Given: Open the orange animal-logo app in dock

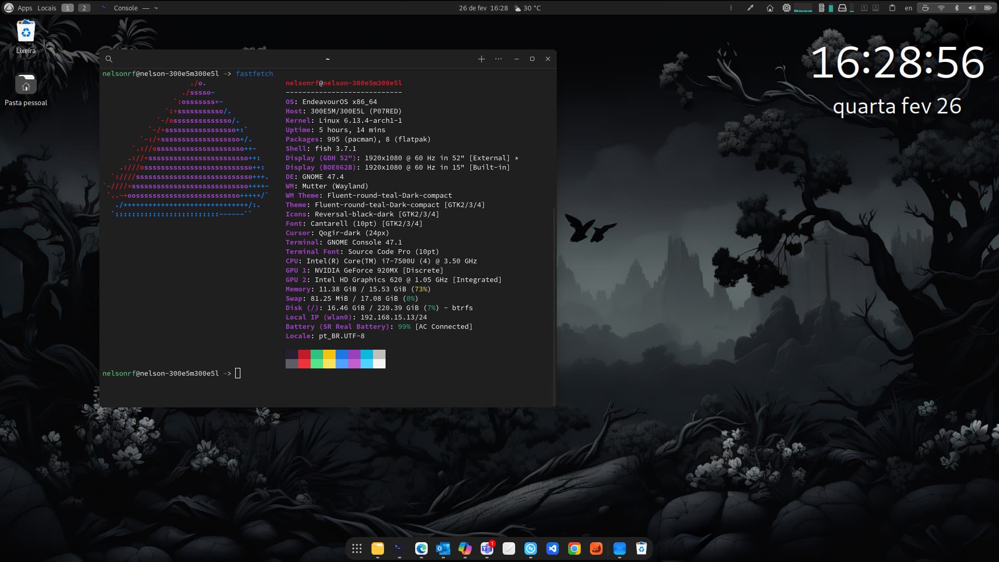Looking at the screenshot, I should pyautogui.click(x=596, y=548).
